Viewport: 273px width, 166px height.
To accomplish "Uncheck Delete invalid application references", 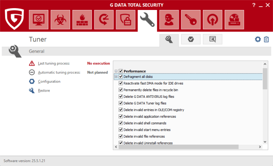I will [x=121, y=116].
